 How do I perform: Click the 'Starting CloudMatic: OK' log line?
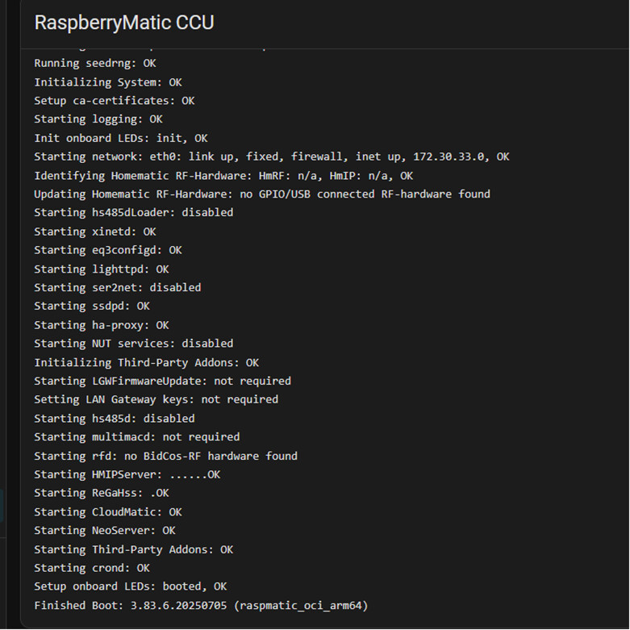(x=107, y=511)
